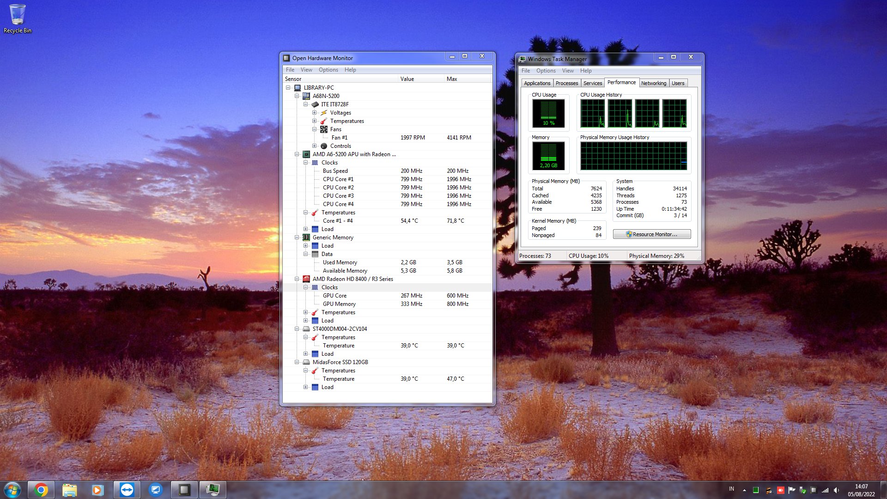
Task: Switch to the Networking tab
Action: [x=653, y=83]
